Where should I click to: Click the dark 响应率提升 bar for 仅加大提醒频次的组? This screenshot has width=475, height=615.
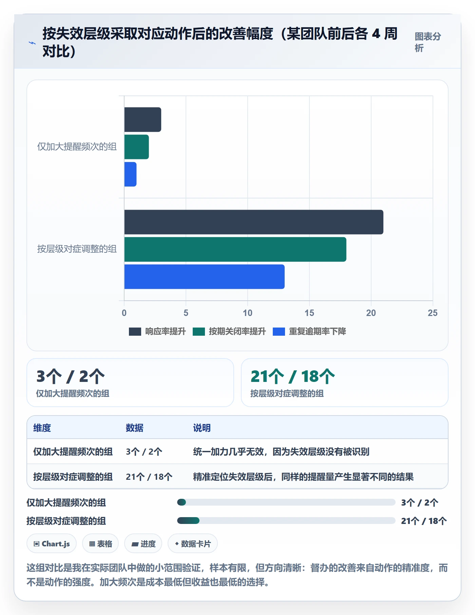(x=143, y=120)
